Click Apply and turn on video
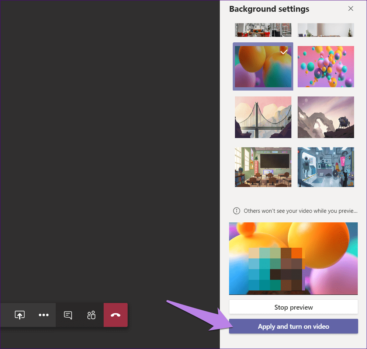 click(294, 326)
